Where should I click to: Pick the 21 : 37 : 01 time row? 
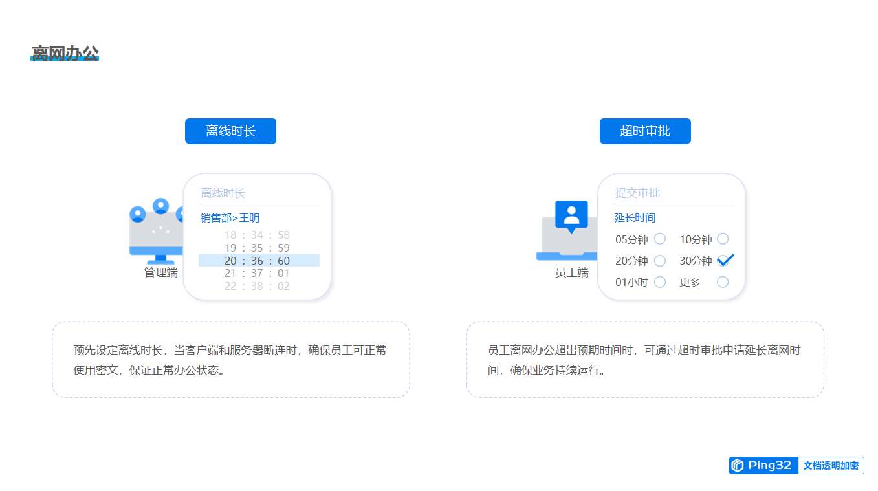(257, 273)
